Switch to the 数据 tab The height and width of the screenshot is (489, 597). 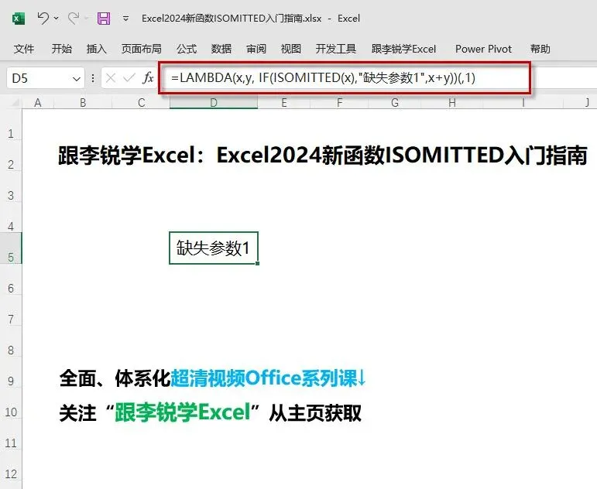tap(221, 49)
